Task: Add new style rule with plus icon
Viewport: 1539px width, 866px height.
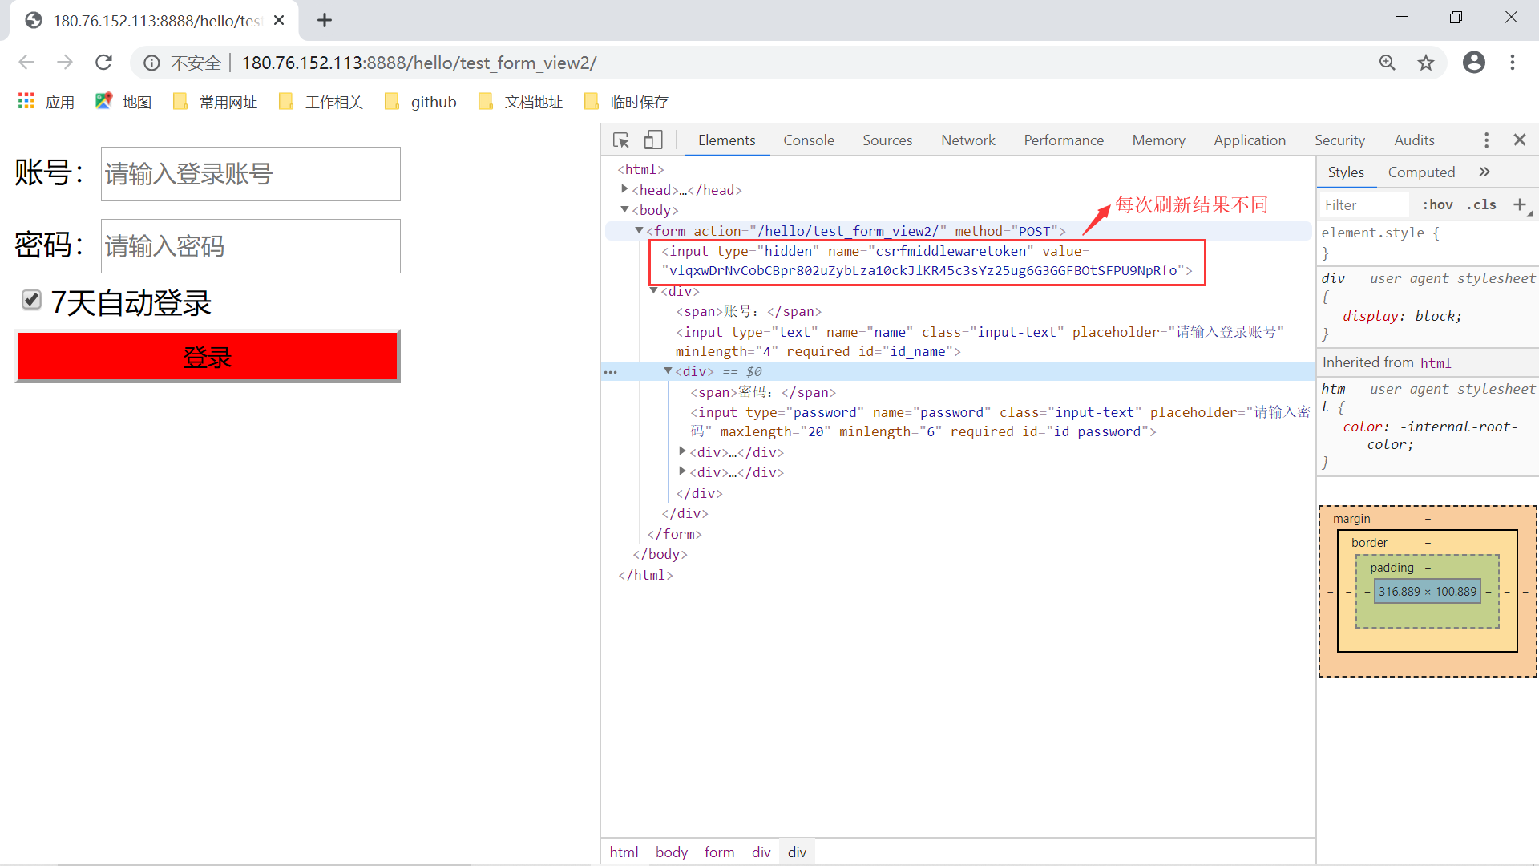Action: click(1519, 204)
